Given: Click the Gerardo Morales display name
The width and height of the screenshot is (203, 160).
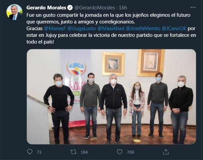Looking at the screenshot, I should [x=46, y=8].
